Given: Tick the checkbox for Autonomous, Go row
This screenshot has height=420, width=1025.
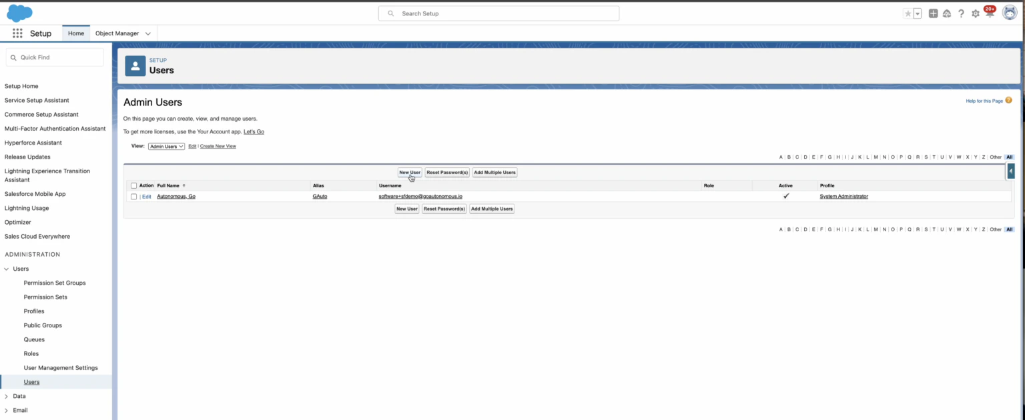Looking at the screenshot, I should 134,197.
